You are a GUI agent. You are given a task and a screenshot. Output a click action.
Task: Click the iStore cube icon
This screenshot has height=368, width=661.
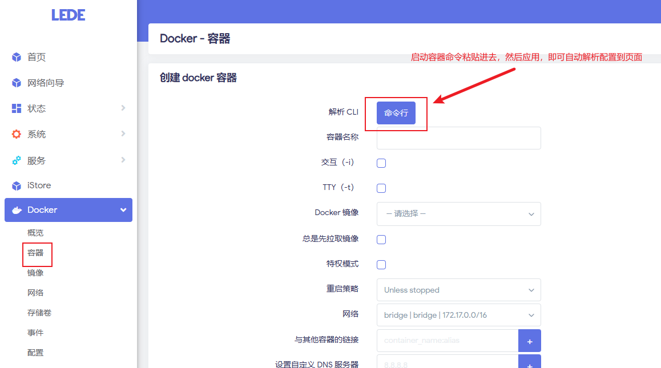tap(17, 185)
